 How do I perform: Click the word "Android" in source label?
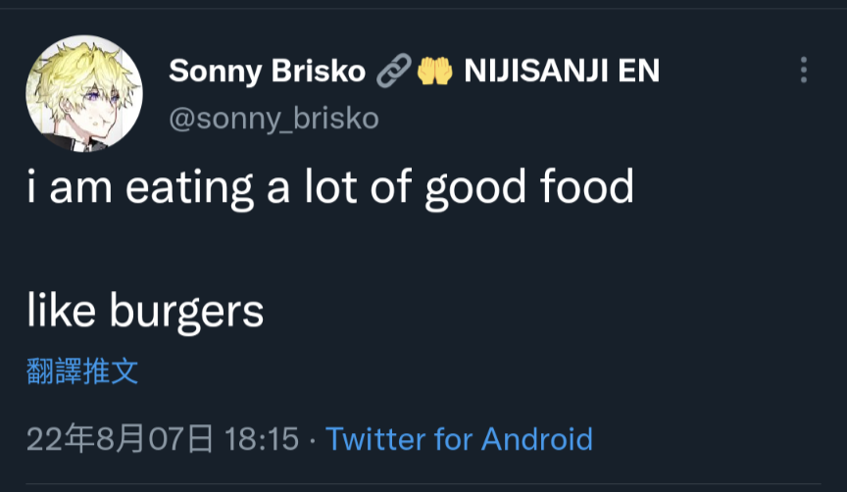tap(537, 438)
